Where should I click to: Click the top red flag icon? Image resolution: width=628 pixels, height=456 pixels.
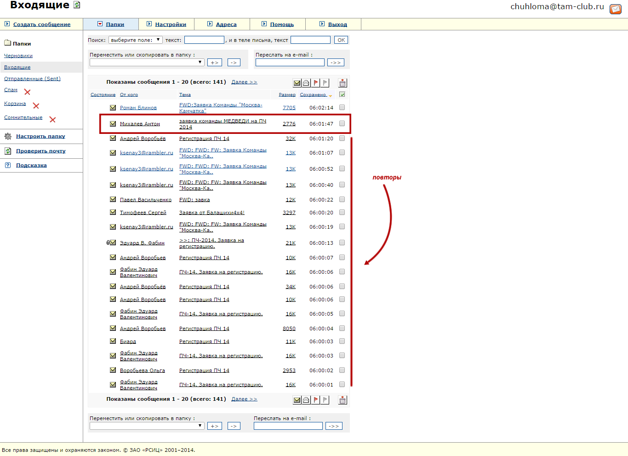(x=316, y=83)
